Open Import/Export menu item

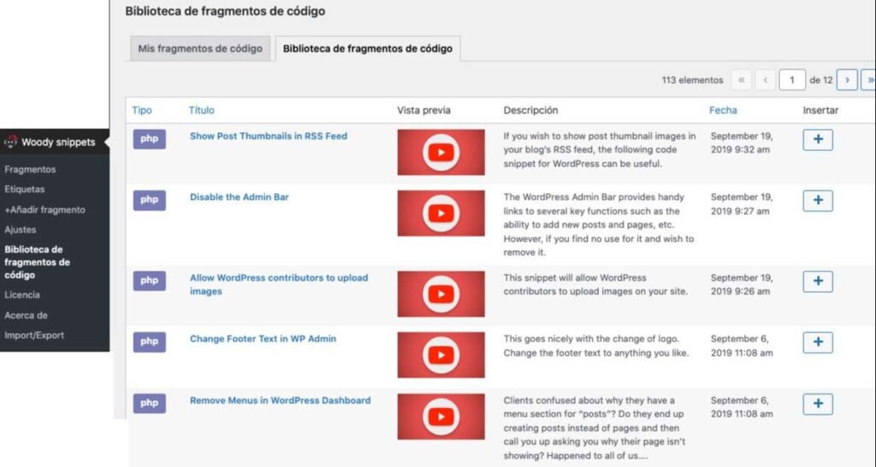click(x=34, y=336)
